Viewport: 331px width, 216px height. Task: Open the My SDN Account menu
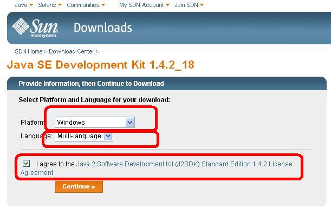click(144, 5)
